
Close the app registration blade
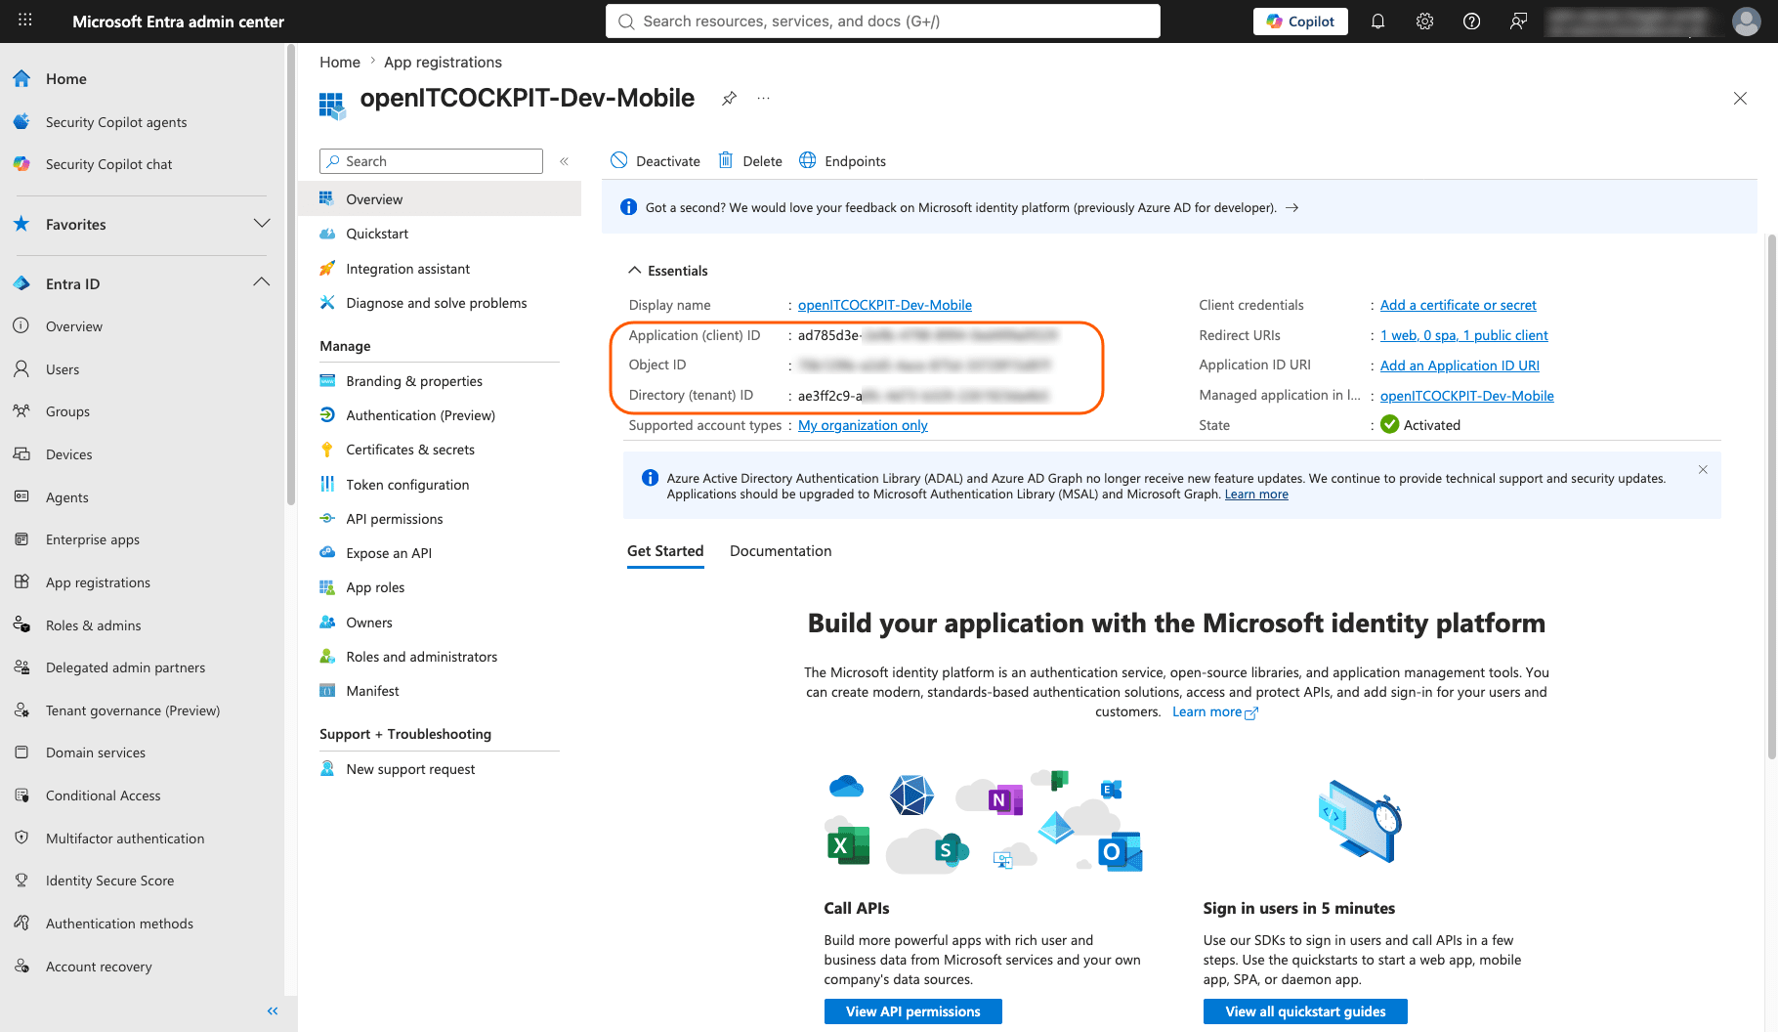[1740, 99]
